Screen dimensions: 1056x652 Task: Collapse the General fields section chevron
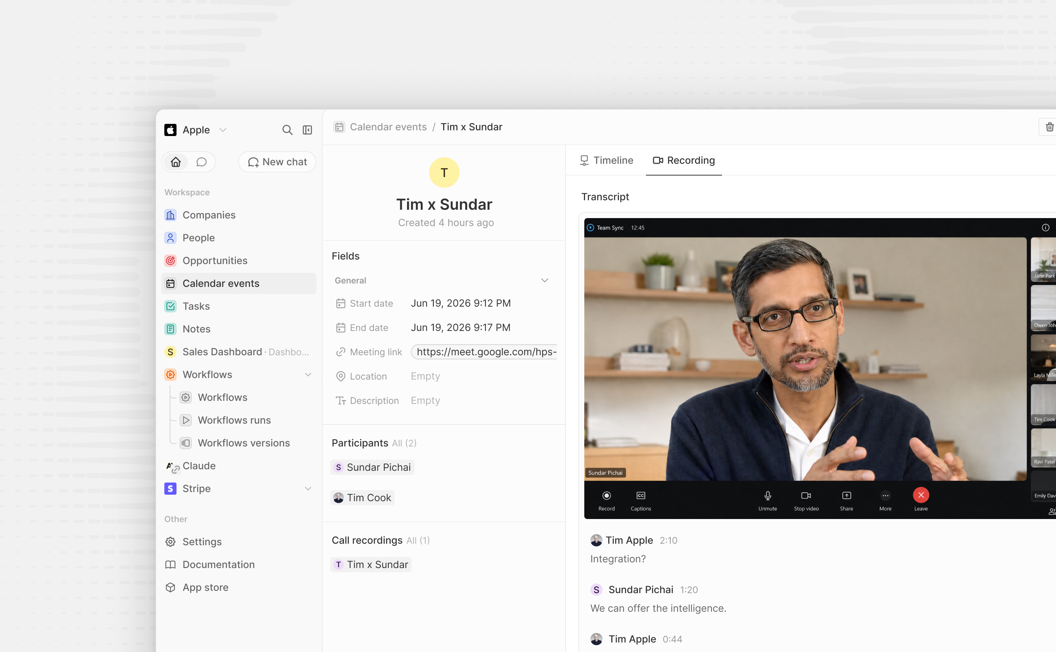tap(545, 280)
